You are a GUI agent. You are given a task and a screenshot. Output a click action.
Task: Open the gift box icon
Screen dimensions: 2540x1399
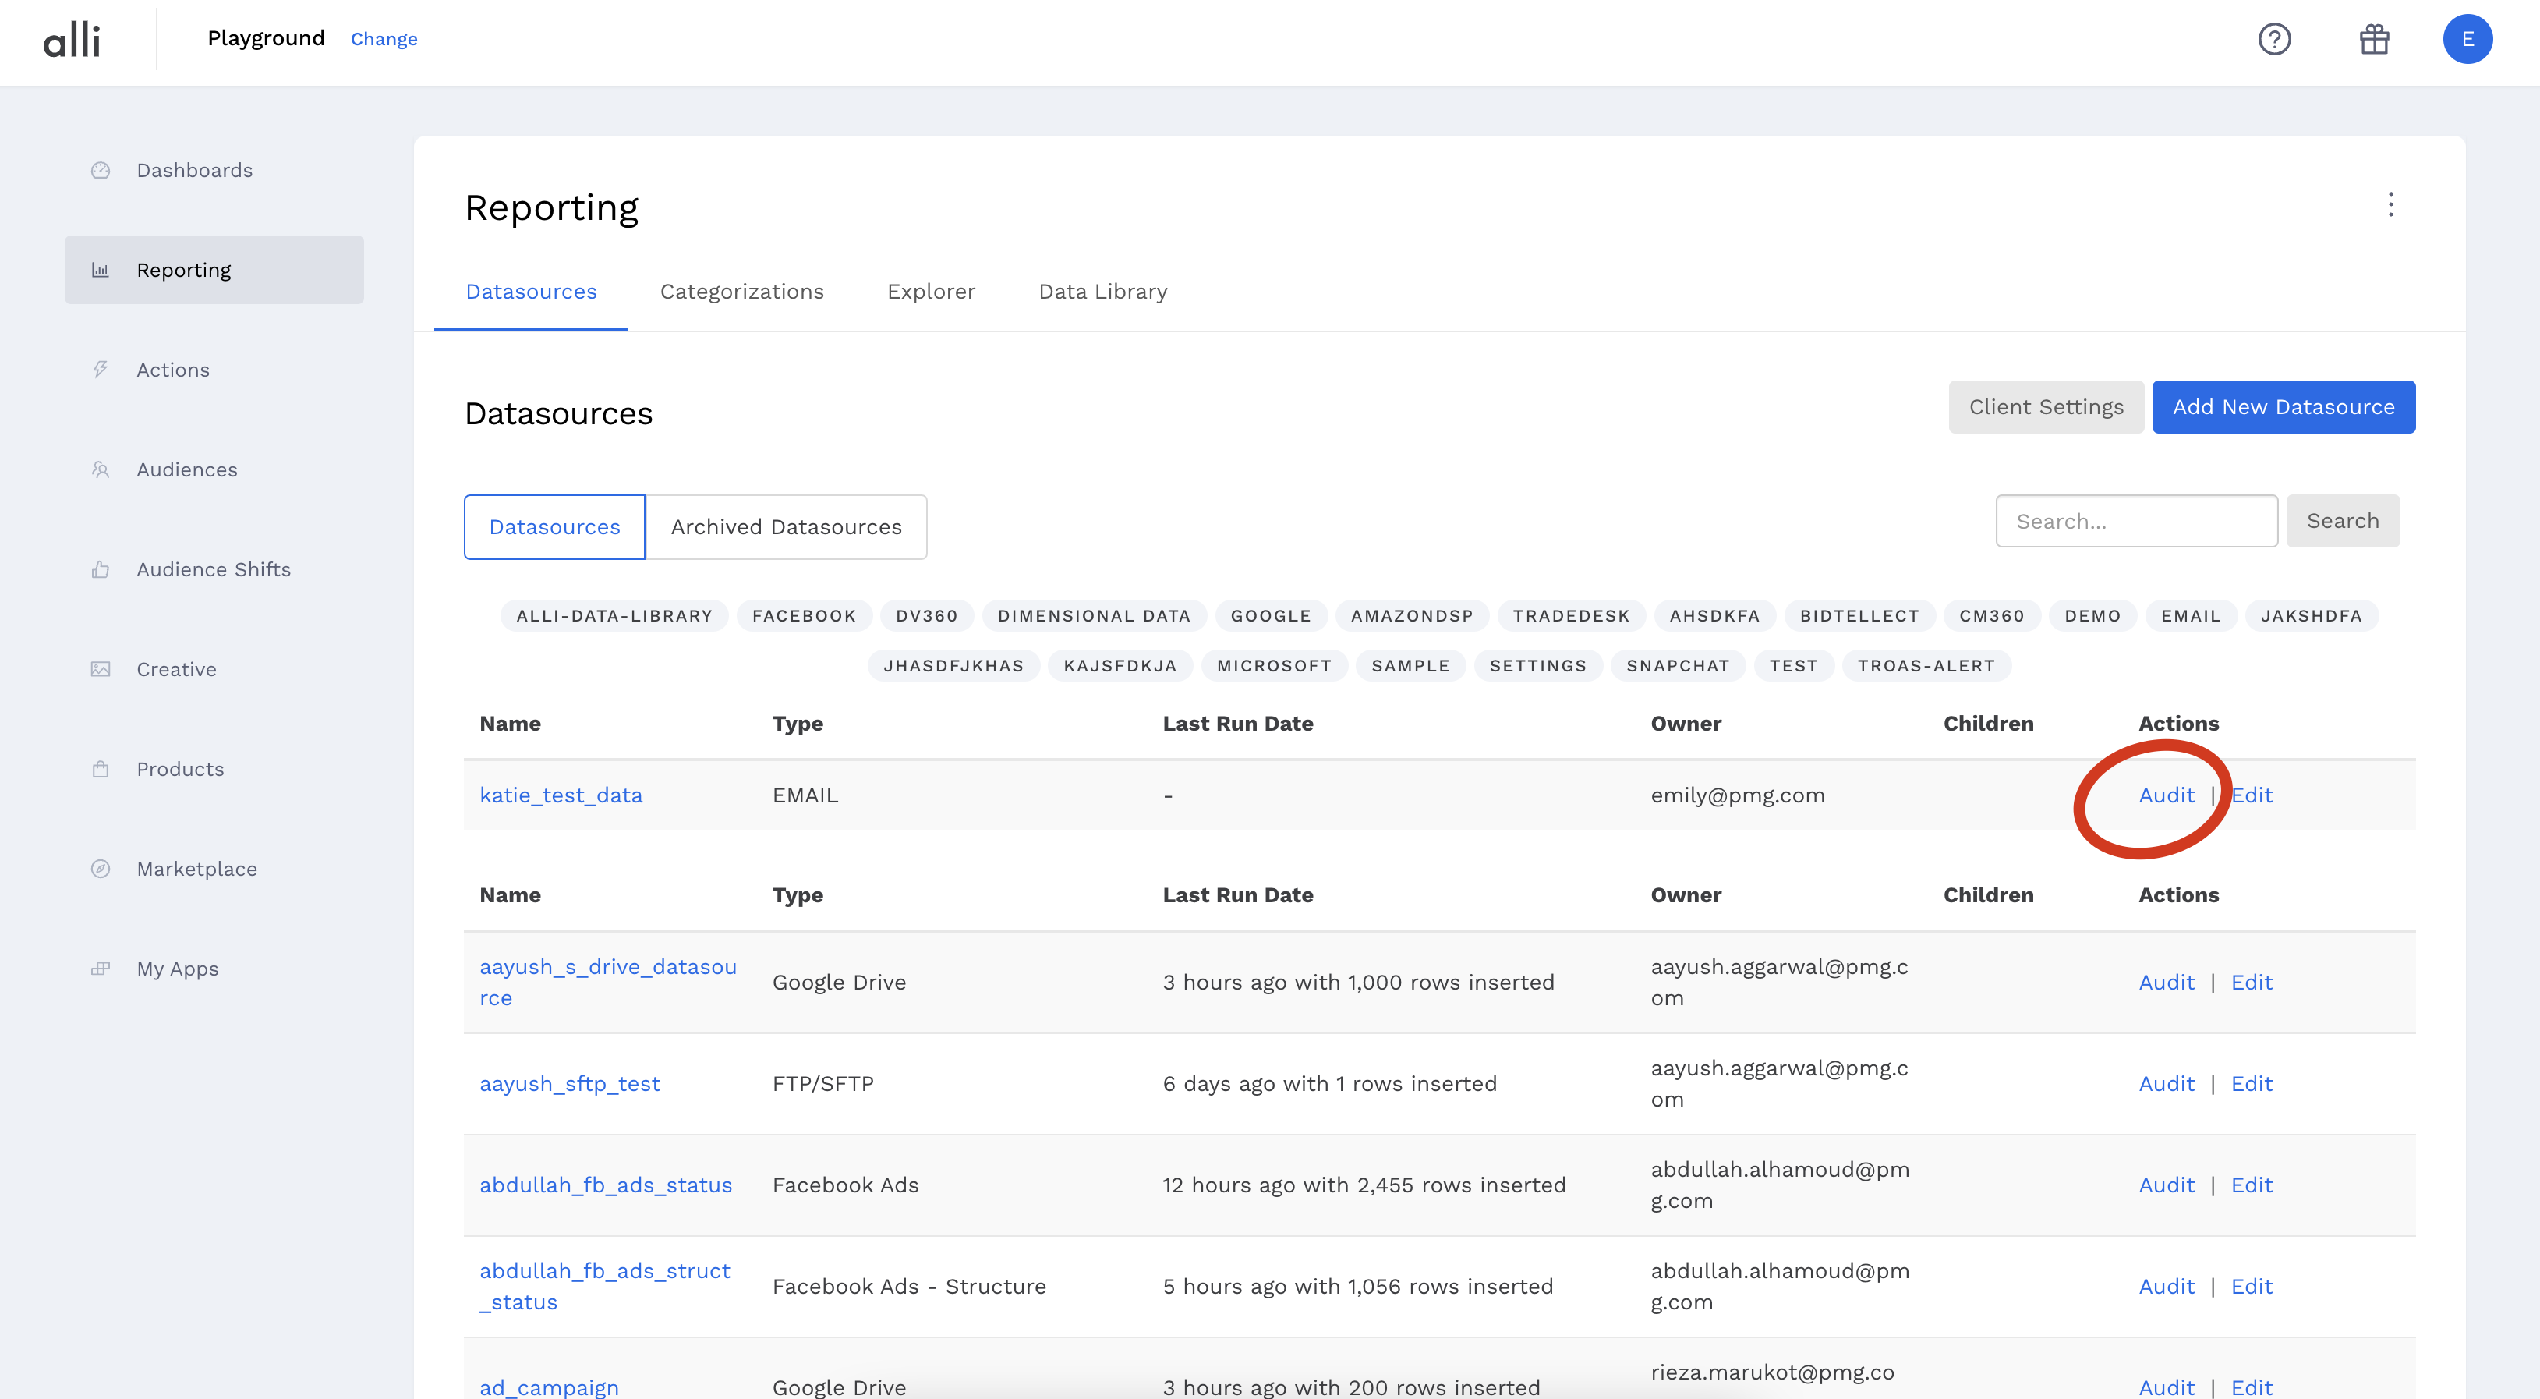pos(2373,40)
